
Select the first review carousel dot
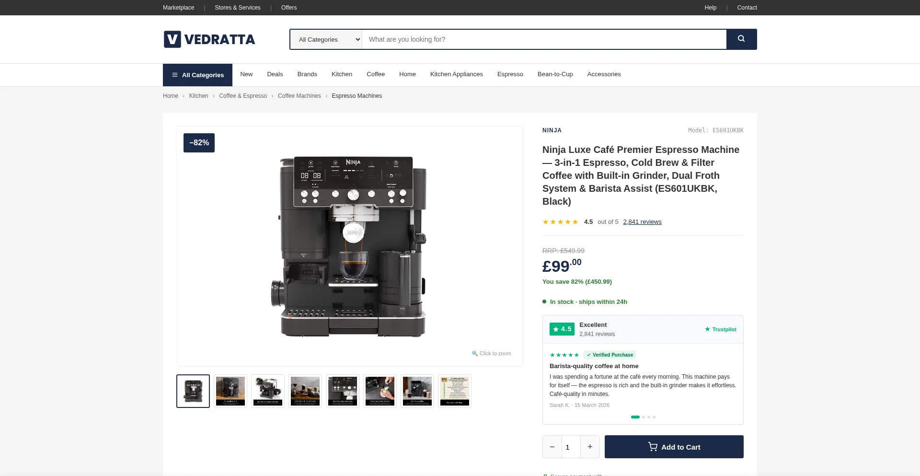coord(635,417)
